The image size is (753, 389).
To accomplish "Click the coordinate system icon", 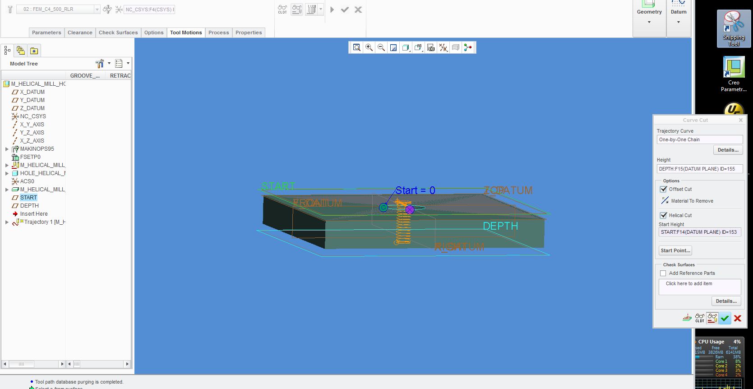I will (119, 9).
